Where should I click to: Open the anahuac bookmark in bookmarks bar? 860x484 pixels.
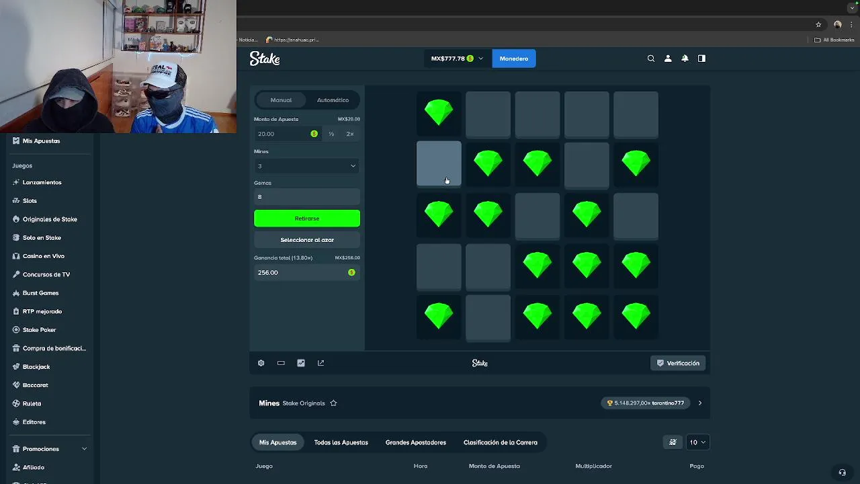tap(292, 40)
